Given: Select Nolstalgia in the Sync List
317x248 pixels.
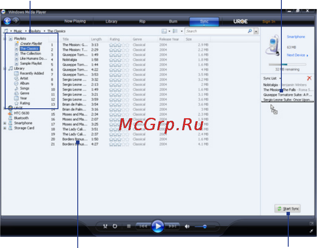Looking at the screenshot, I should (271, 85).
